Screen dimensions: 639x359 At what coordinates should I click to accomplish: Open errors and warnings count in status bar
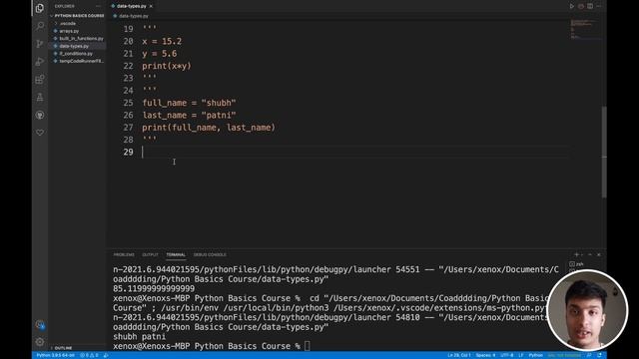(x=89, y=355)
